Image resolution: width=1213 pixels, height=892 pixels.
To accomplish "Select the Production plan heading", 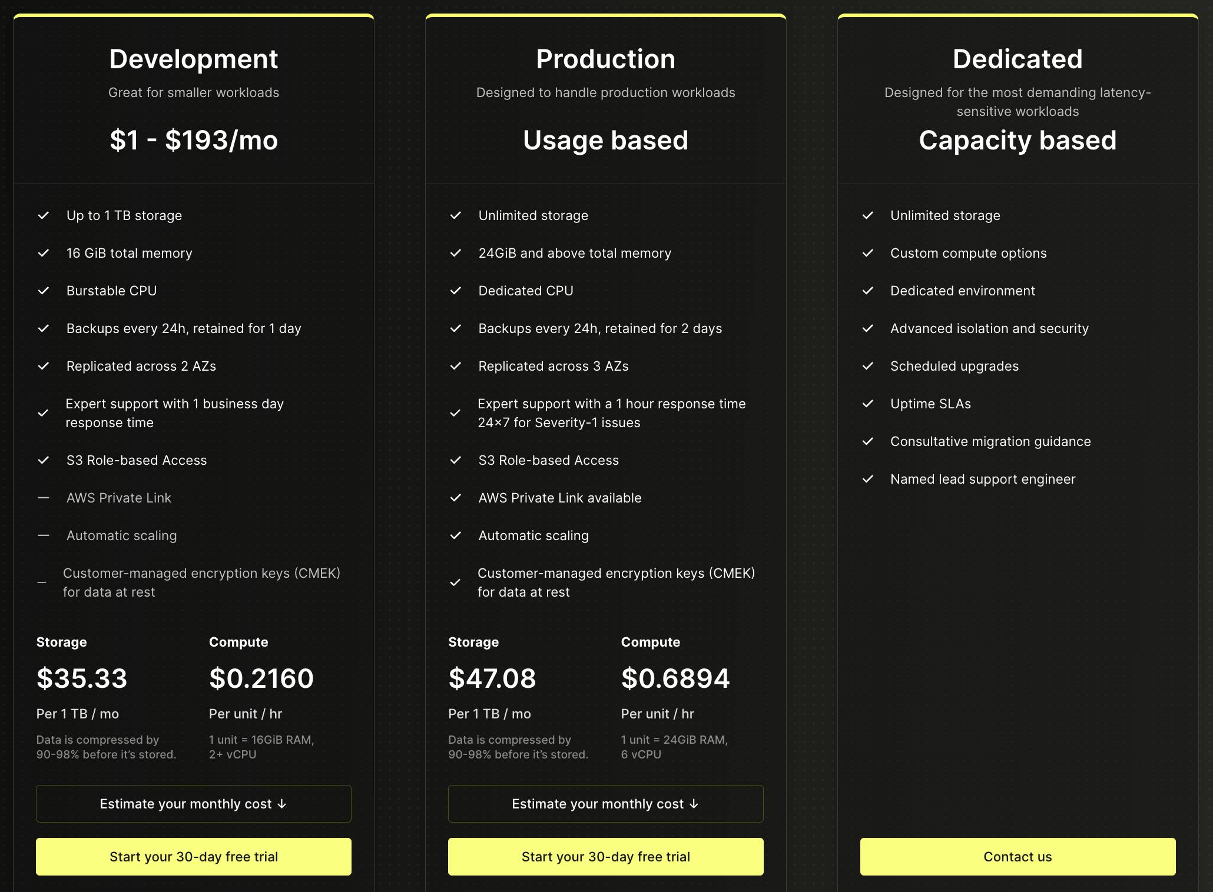I will pyautogui.click(x=605, y=59).
